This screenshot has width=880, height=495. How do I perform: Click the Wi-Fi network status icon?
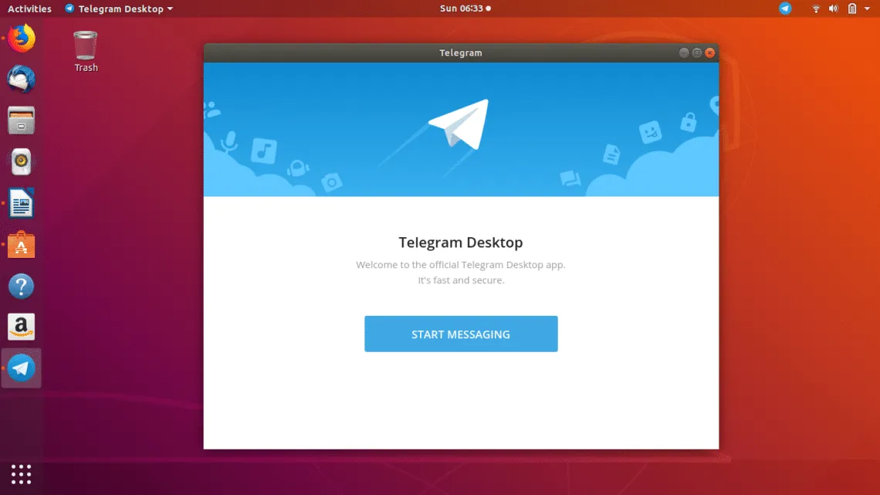tap(816, 8)
